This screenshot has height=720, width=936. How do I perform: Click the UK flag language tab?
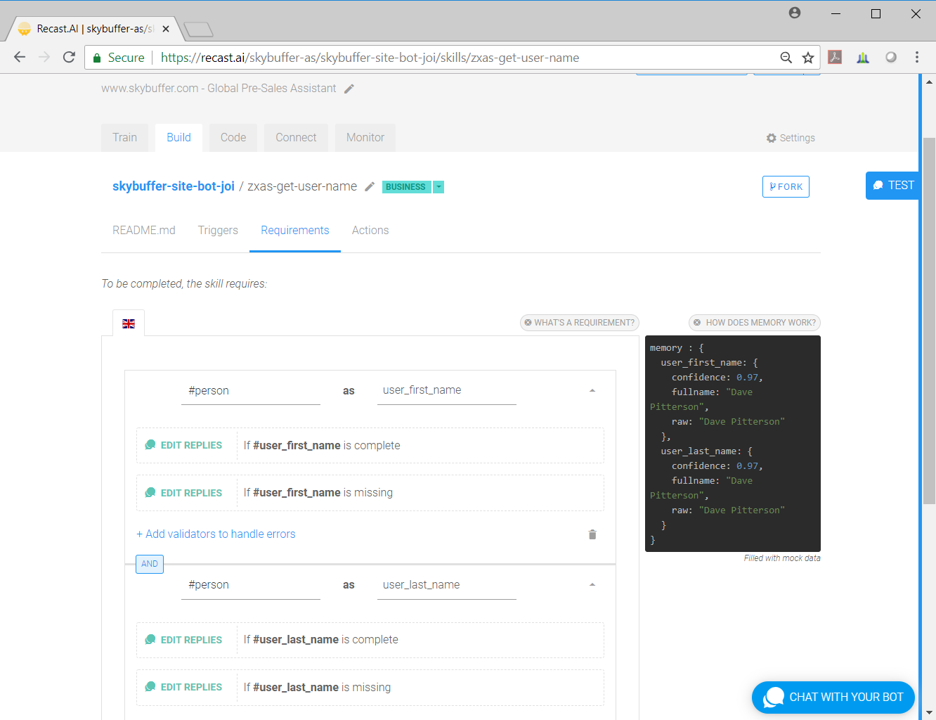coord(129,323)
